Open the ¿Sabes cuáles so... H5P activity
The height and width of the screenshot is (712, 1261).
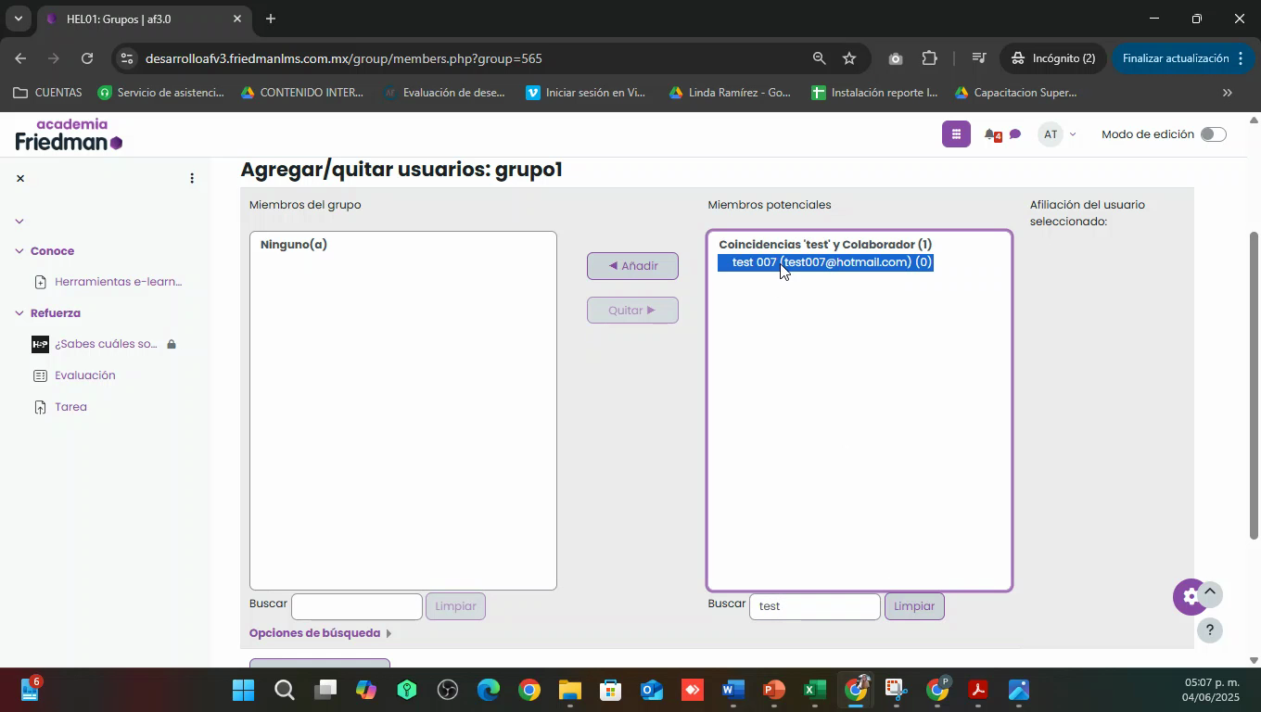(107, 344)
